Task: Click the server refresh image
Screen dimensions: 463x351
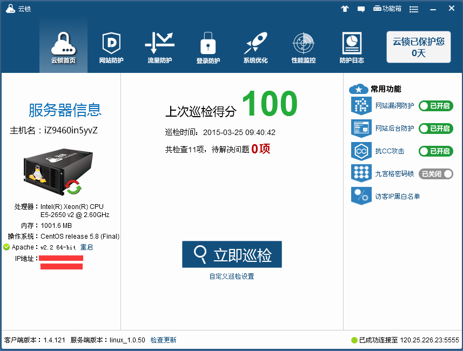Action: pos(73,188)
